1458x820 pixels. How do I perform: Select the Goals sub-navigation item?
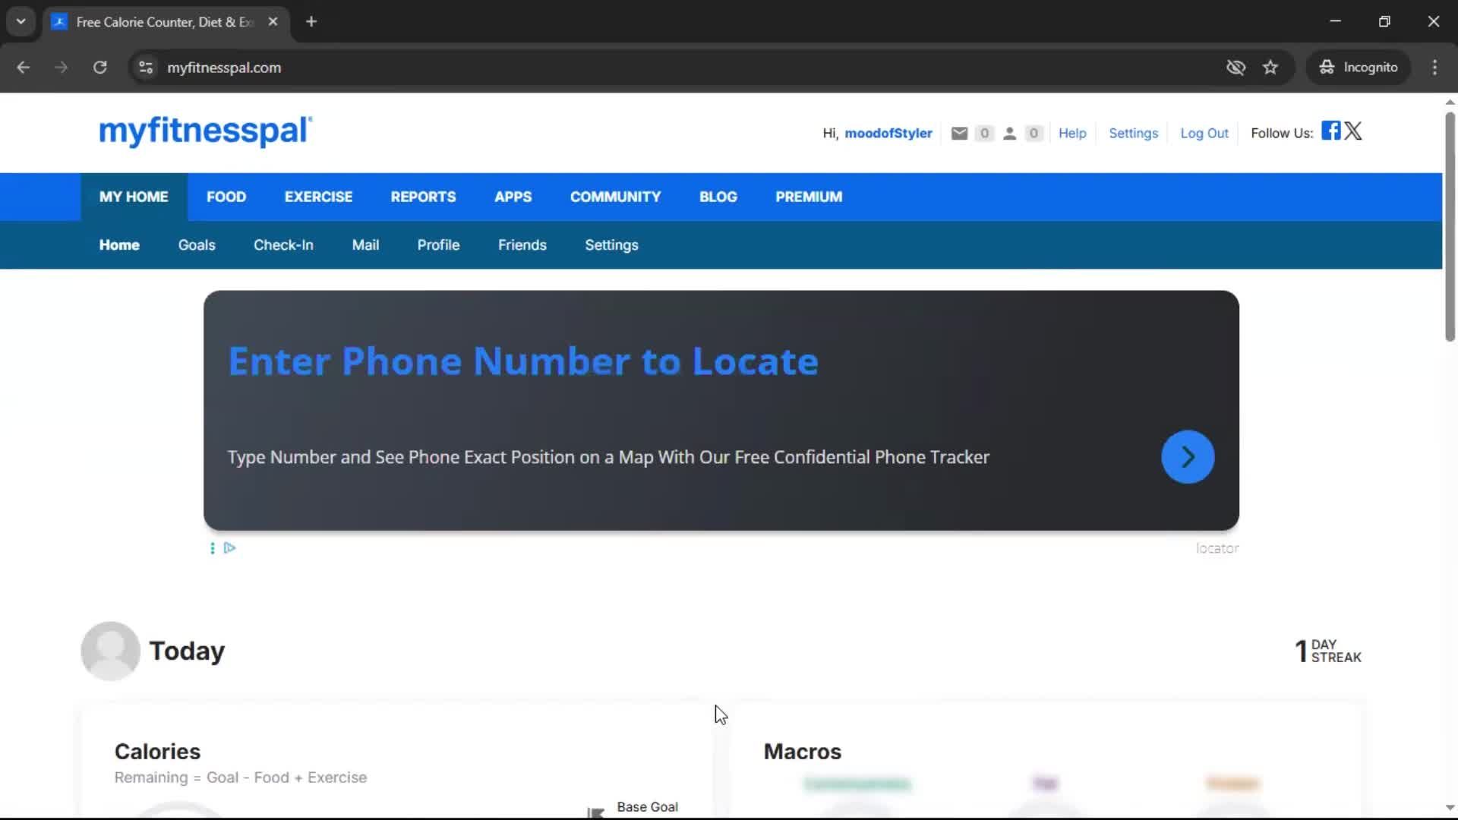[197, 245]
